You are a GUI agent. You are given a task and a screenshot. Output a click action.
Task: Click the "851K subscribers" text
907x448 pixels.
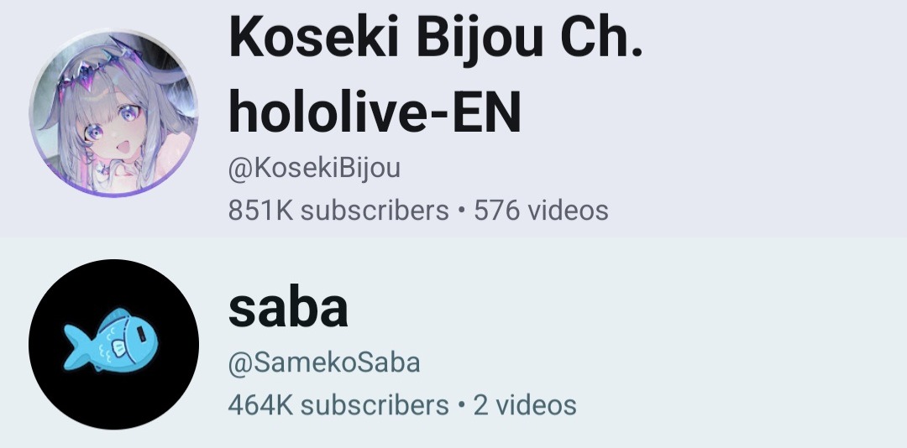click(338, 211)
